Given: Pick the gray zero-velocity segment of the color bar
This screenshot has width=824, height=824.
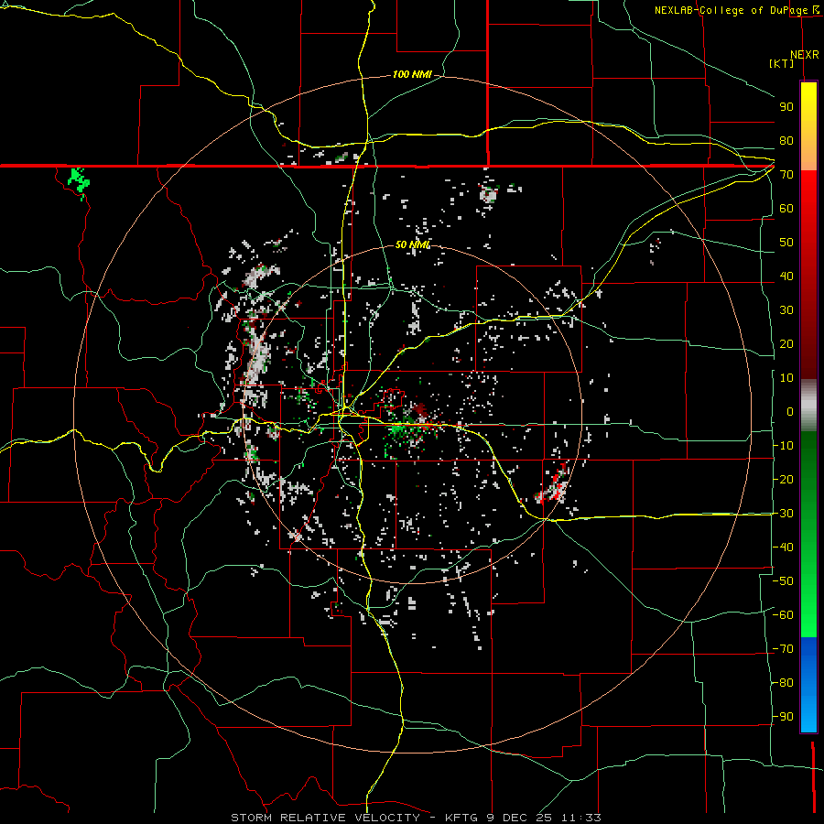Looking at the screenshot, I should coord(808,406).
